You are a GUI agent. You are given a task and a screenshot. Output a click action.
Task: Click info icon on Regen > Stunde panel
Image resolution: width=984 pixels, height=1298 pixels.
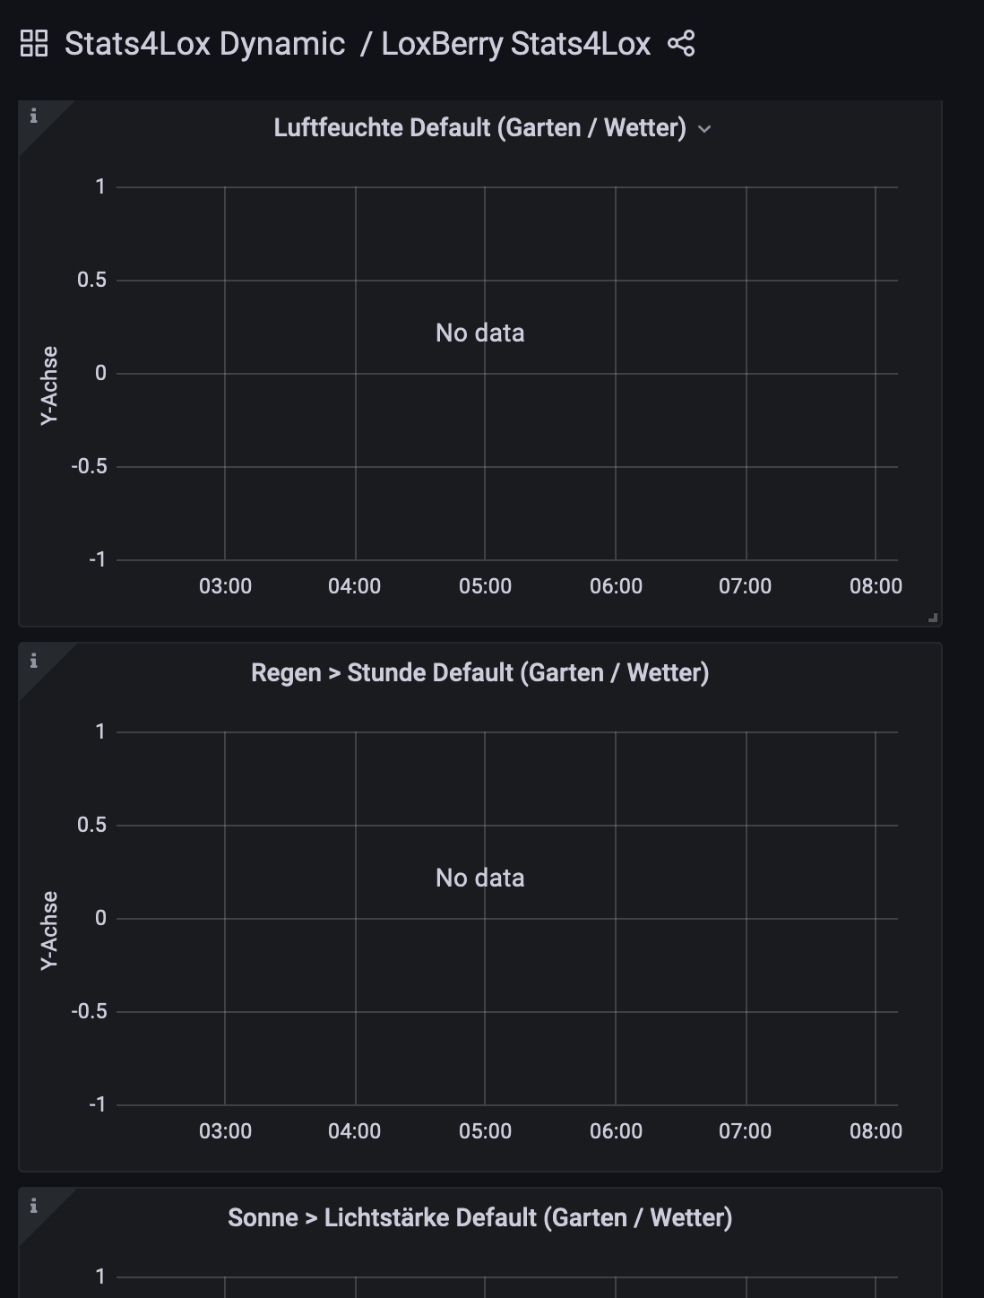pos(34,661)
